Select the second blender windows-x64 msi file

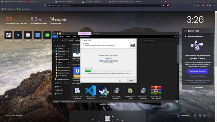tap(143, 92)
